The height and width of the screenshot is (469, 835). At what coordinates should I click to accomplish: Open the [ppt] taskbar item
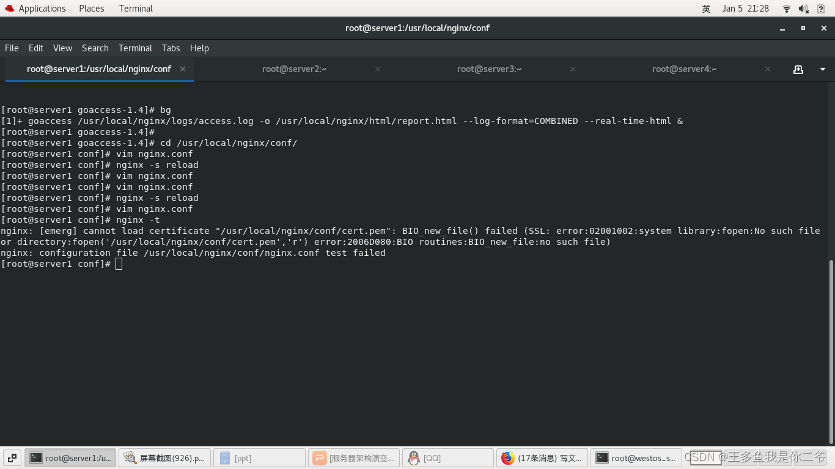click(259, 458)
